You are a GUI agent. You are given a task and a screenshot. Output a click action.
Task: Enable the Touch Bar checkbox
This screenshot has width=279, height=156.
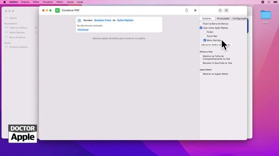point(204,36)
